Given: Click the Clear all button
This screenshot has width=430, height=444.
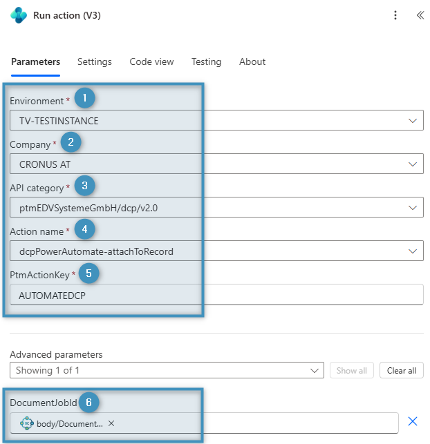Looking at the screenshot, I should click(x=402, y=370).
